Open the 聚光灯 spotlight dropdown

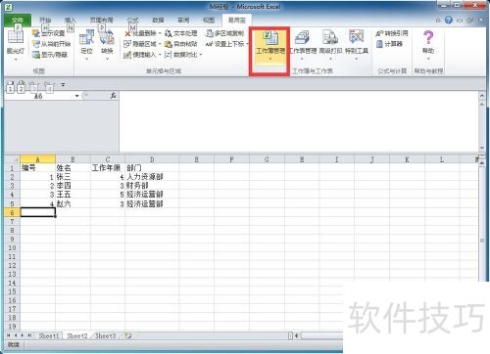click(x=16, y=45)
